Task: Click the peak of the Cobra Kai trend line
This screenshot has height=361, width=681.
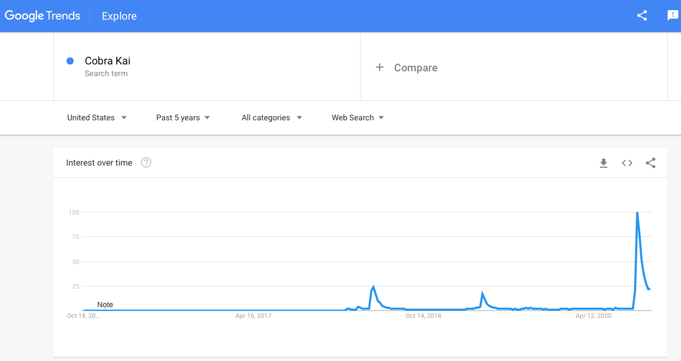Action: coord(638,213)
